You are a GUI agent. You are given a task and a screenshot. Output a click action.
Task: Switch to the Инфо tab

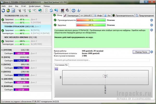(x=98, y=16)
